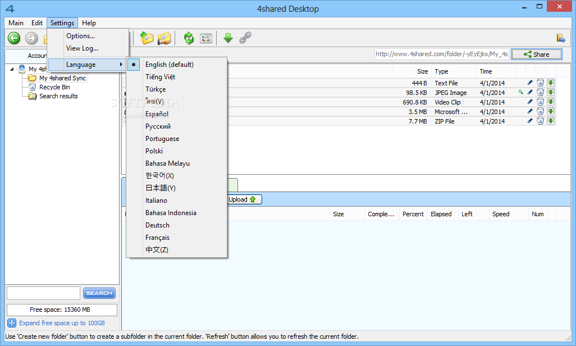Choose Русский language
576x346 pixels.
[x=176, y=126]
